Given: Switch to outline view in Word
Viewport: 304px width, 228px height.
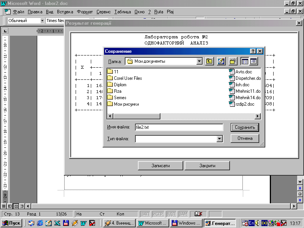Looking at the screenshot, I should tap(22, 206).
